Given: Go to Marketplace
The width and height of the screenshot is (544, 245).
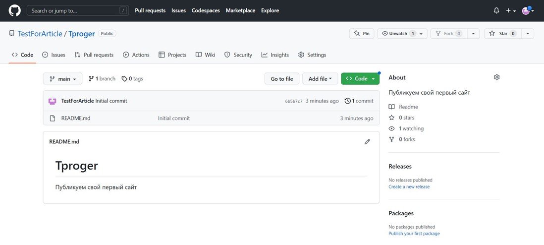Looking at the screenshot, I should click(240, 10).
